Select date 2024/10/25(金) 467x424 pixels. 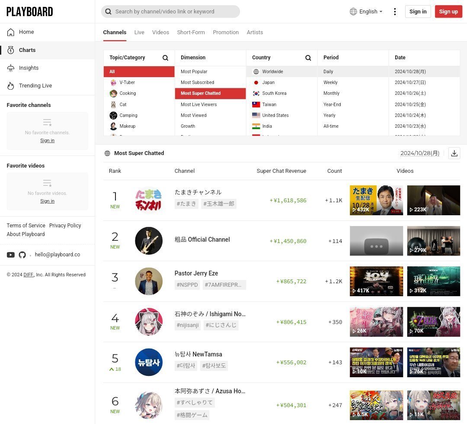click(424, 104)
